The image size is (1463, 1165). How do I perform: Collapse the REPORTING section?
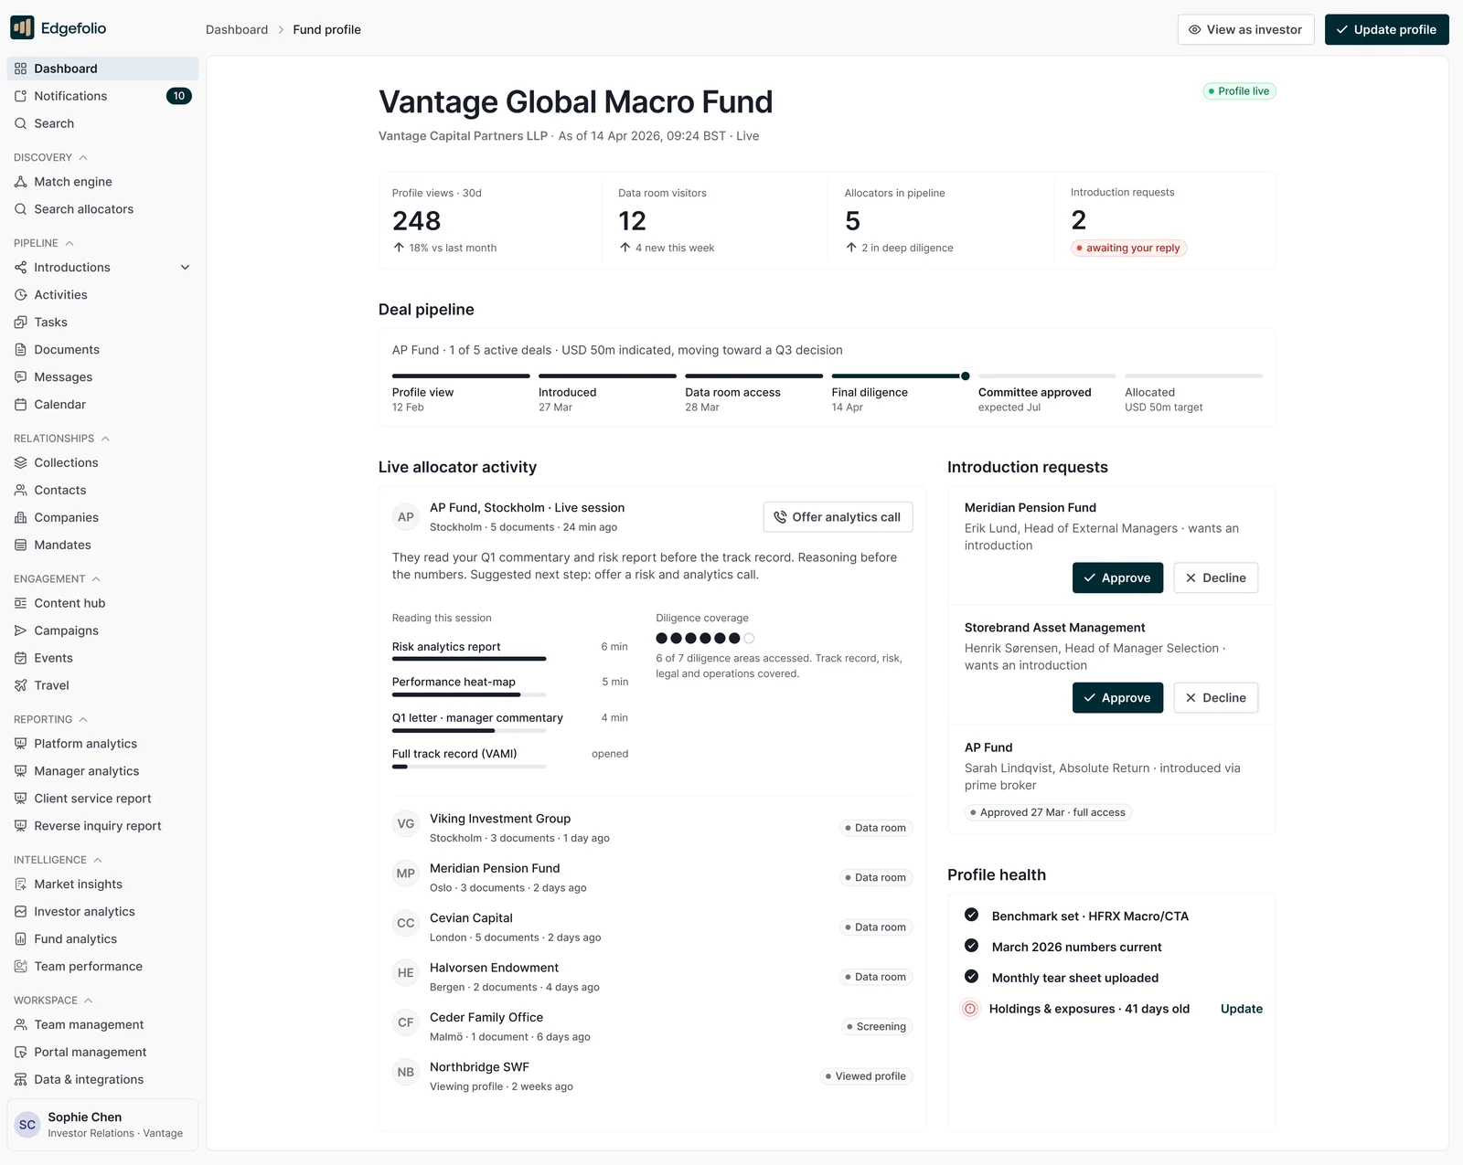click(x=83, y=720)
